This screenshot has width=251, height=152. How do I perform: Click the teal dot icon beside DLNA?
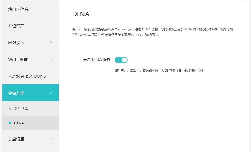tap(10, 123)
